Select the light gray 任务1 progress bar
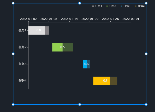The image size is (155, 112). 37,31
